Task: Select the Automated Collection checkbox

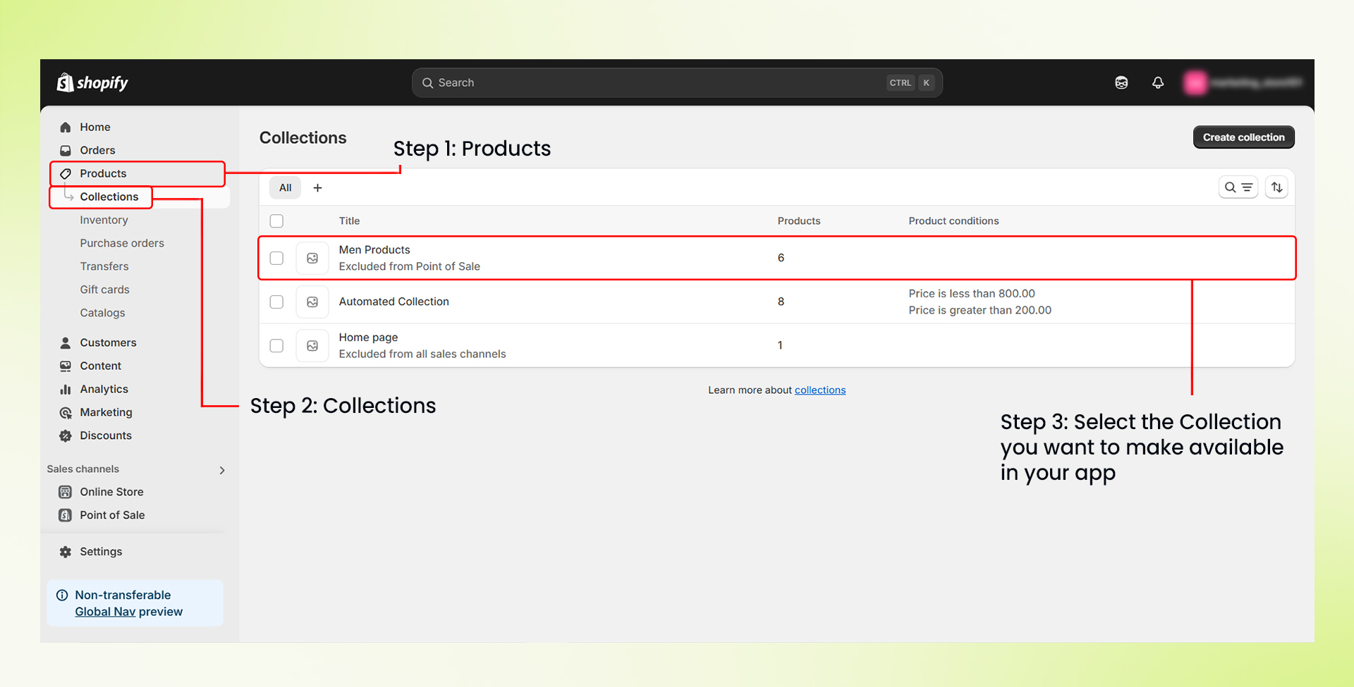Action: 276,302
